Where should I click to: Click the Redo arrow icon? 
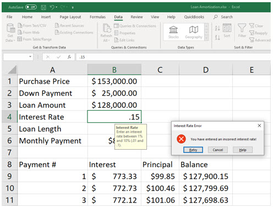(63, 7)
